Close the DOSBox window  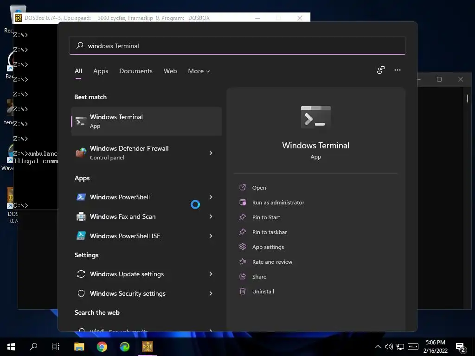(x=300, y=18)
